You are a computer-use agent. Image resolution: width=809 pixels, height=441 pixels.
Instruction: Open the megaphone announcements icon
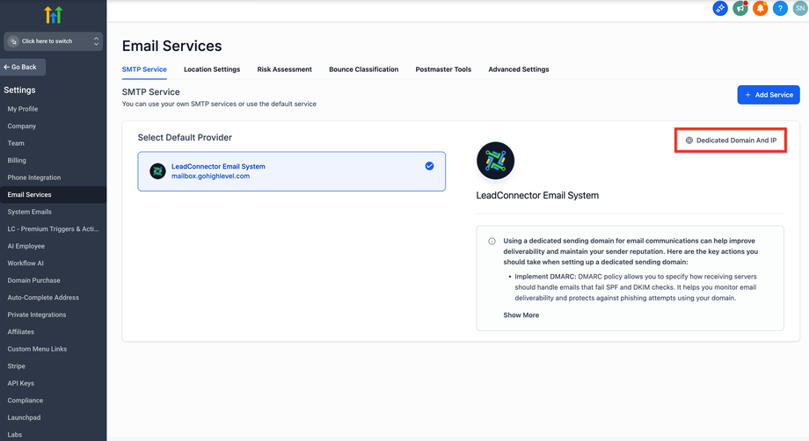[740, 9]
